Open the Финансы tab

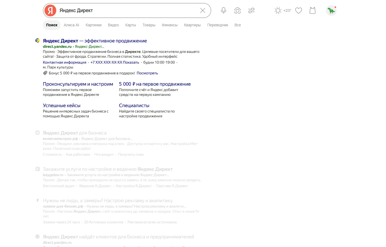click(170, 25)
